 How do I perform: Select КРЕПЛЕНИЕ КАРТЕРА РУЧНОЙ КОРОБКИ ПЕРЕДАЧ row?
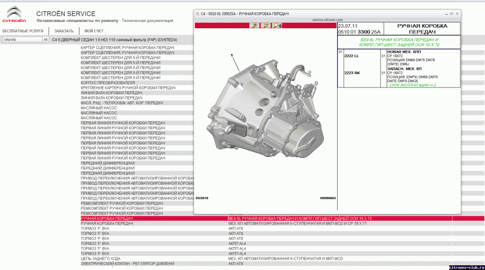coord(128,87)
